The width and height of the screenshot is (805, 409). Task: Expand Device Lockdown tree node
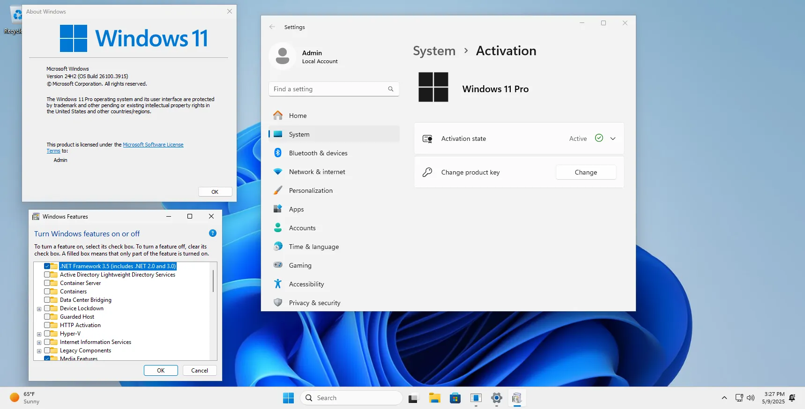click(39, 309)
